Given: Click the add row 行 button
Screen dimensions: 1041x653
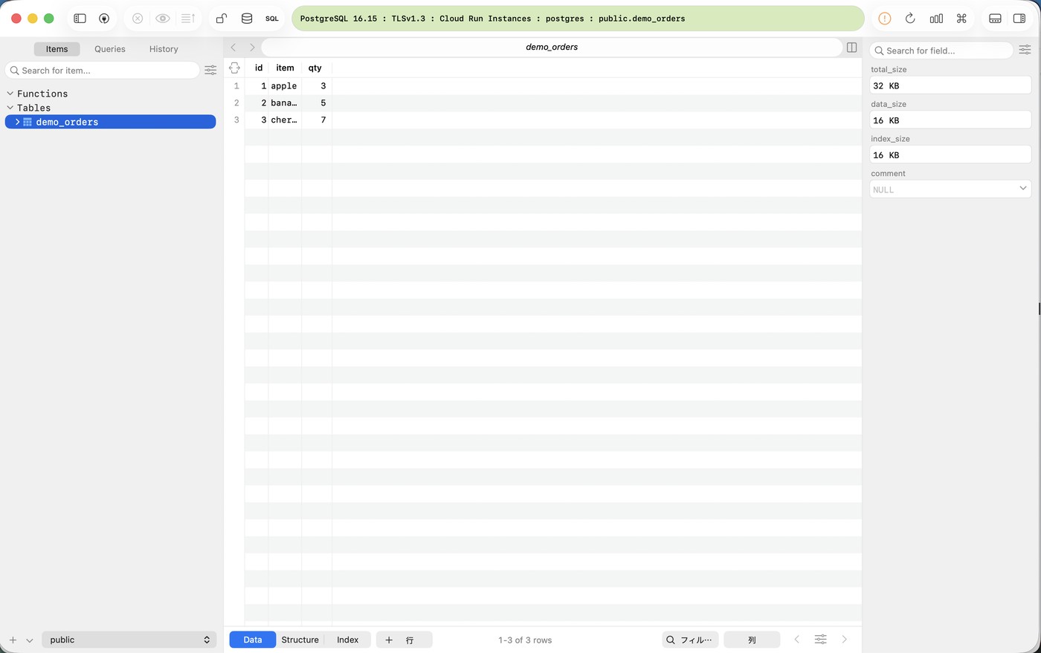Looking at the screenshot, I should (x=404, y=640).
